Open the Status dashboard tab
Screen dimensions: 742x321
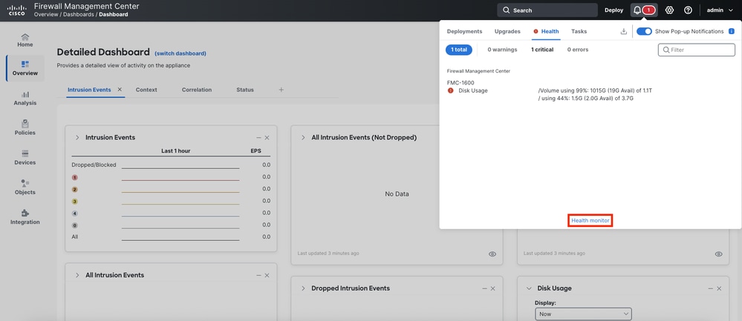pos(245,90)
